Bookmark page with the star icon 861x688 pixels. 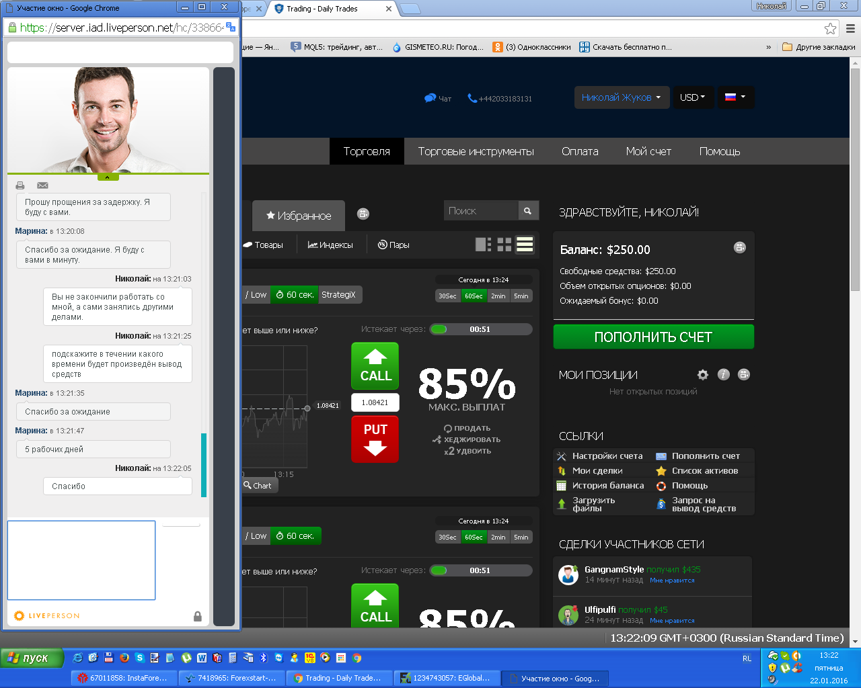click(830, 28)
